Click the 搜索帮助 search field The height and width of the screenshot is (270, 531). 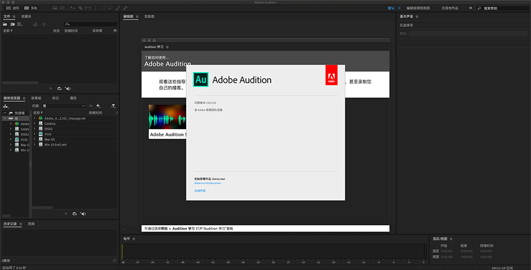point(502,8)
